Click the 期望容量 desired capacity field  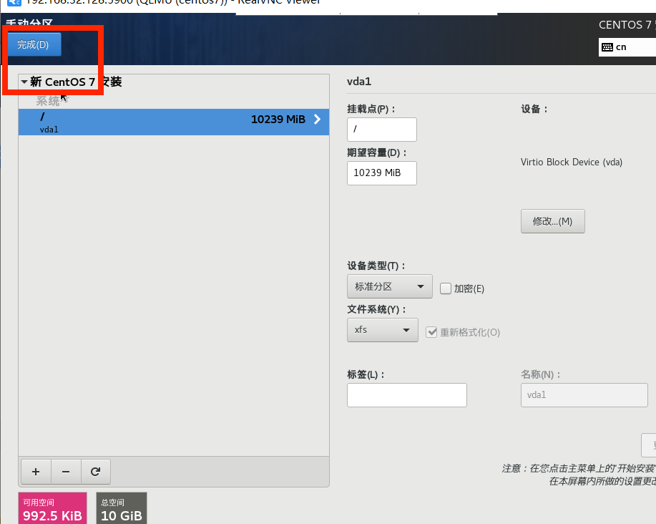[381, 173]
